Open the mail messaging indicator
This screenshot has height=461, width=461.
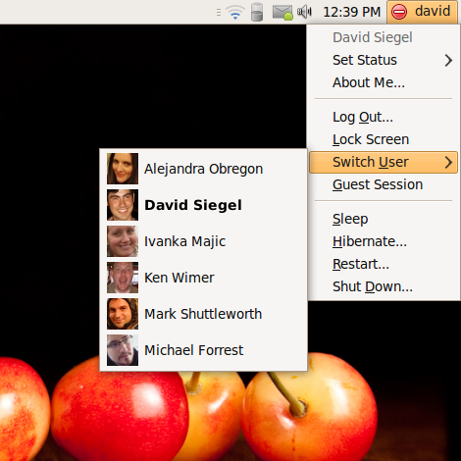pos(282,13)
